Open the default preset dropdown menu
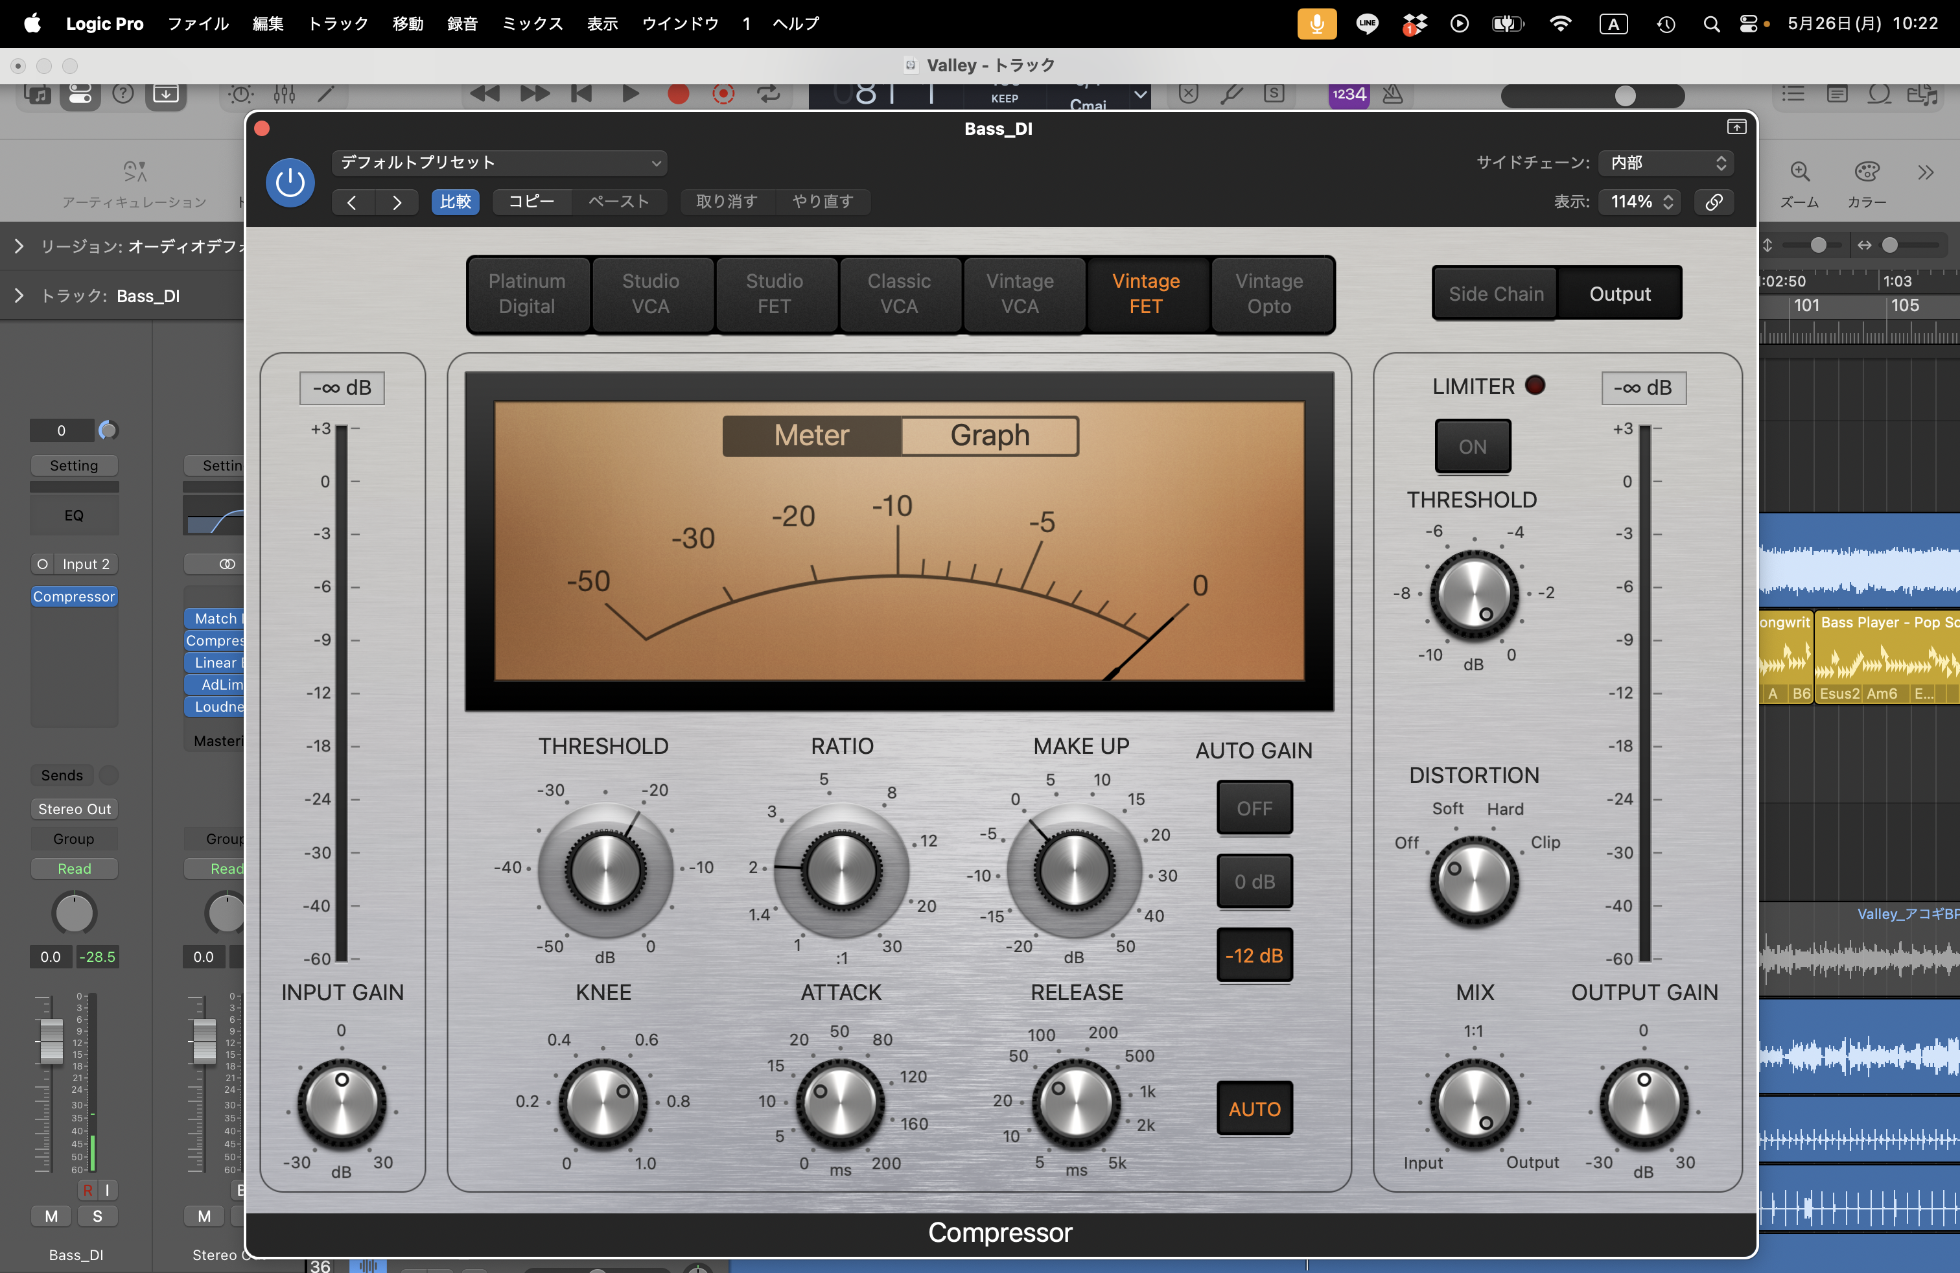 (x=500, y=162)
